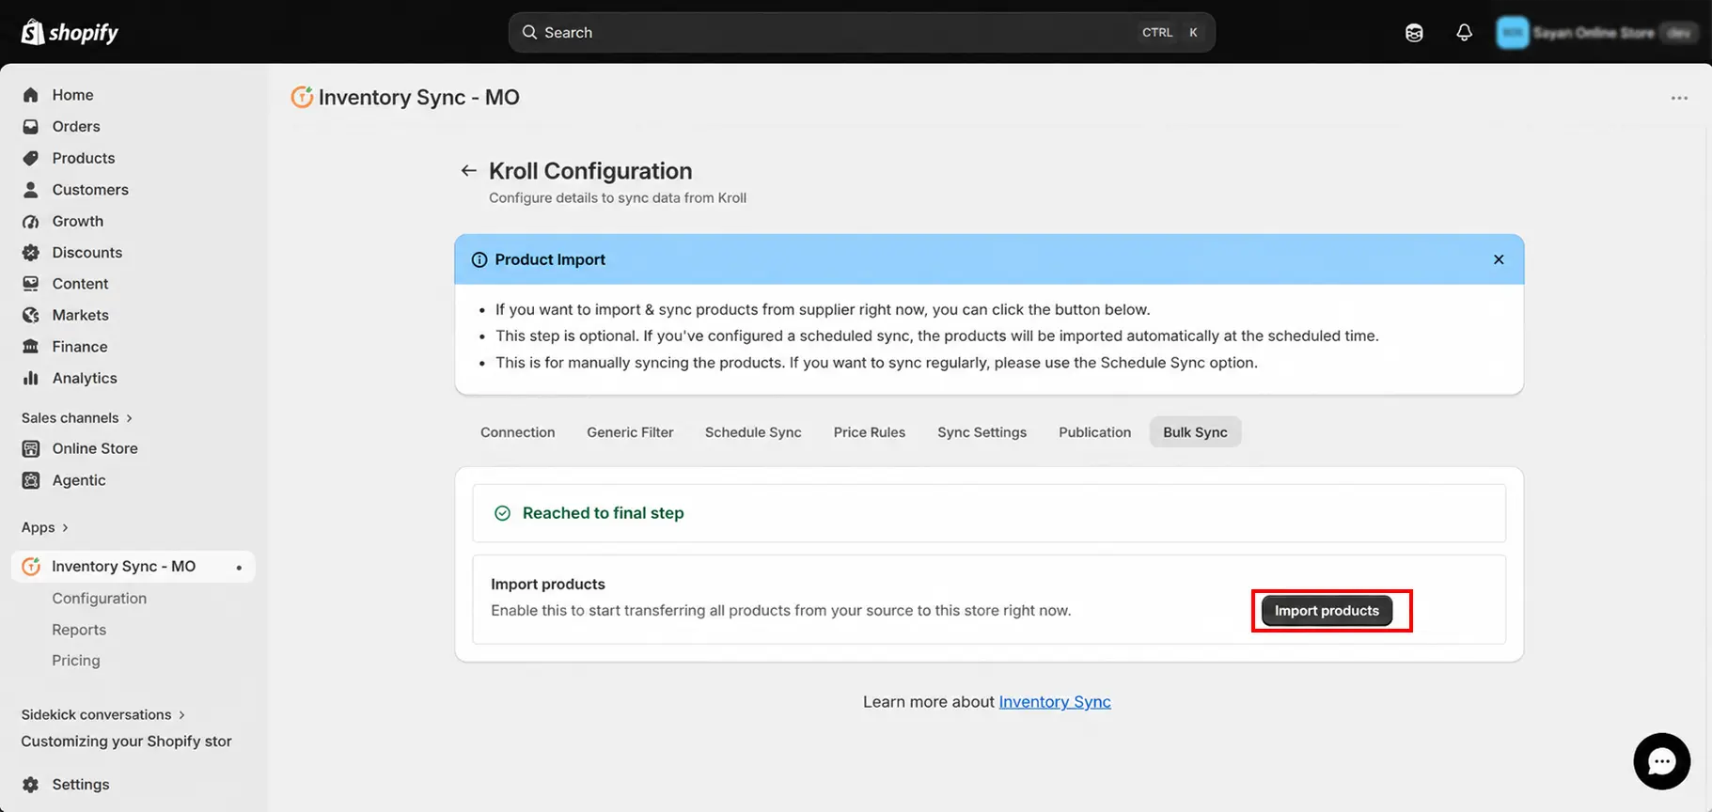
Task: Open the Inventory Sync learn more link
Action: point(1055,702)
